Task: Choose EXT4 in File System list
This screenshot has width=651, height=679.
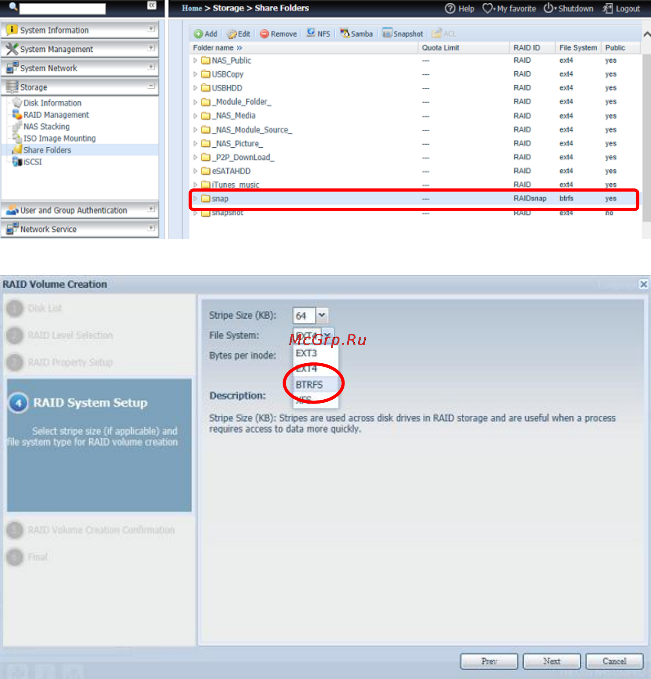Action: [316, 369]
